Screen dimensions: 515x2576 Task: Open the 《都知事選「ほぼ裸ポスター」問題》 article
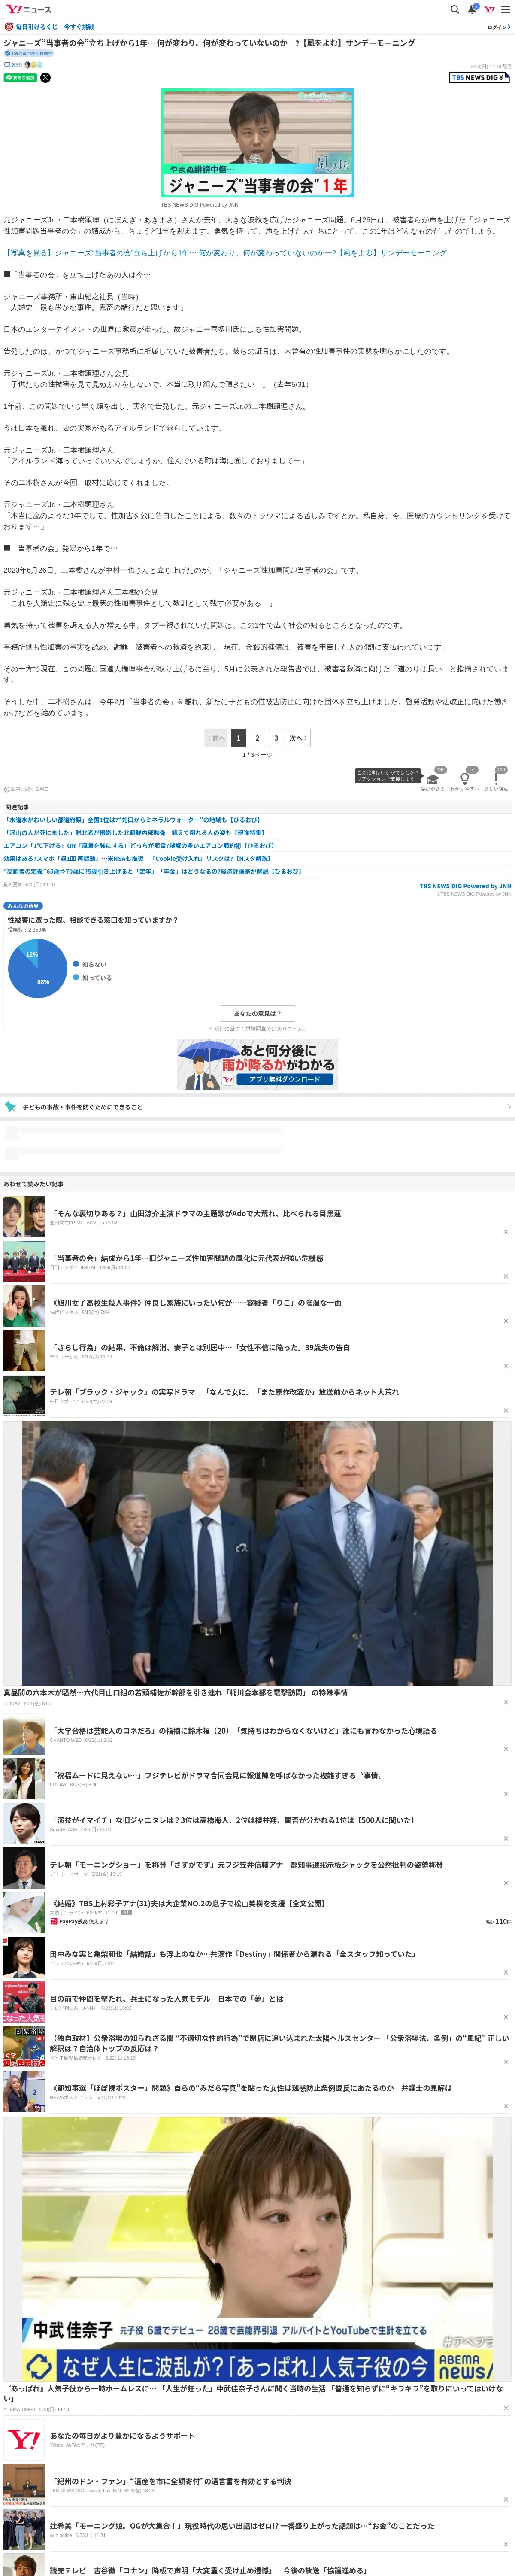tap(250, 2088)
